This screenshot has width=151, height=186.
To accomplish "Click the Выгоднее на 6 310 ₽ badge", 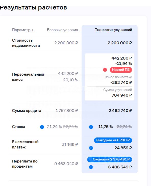I will tap(113, 140).
